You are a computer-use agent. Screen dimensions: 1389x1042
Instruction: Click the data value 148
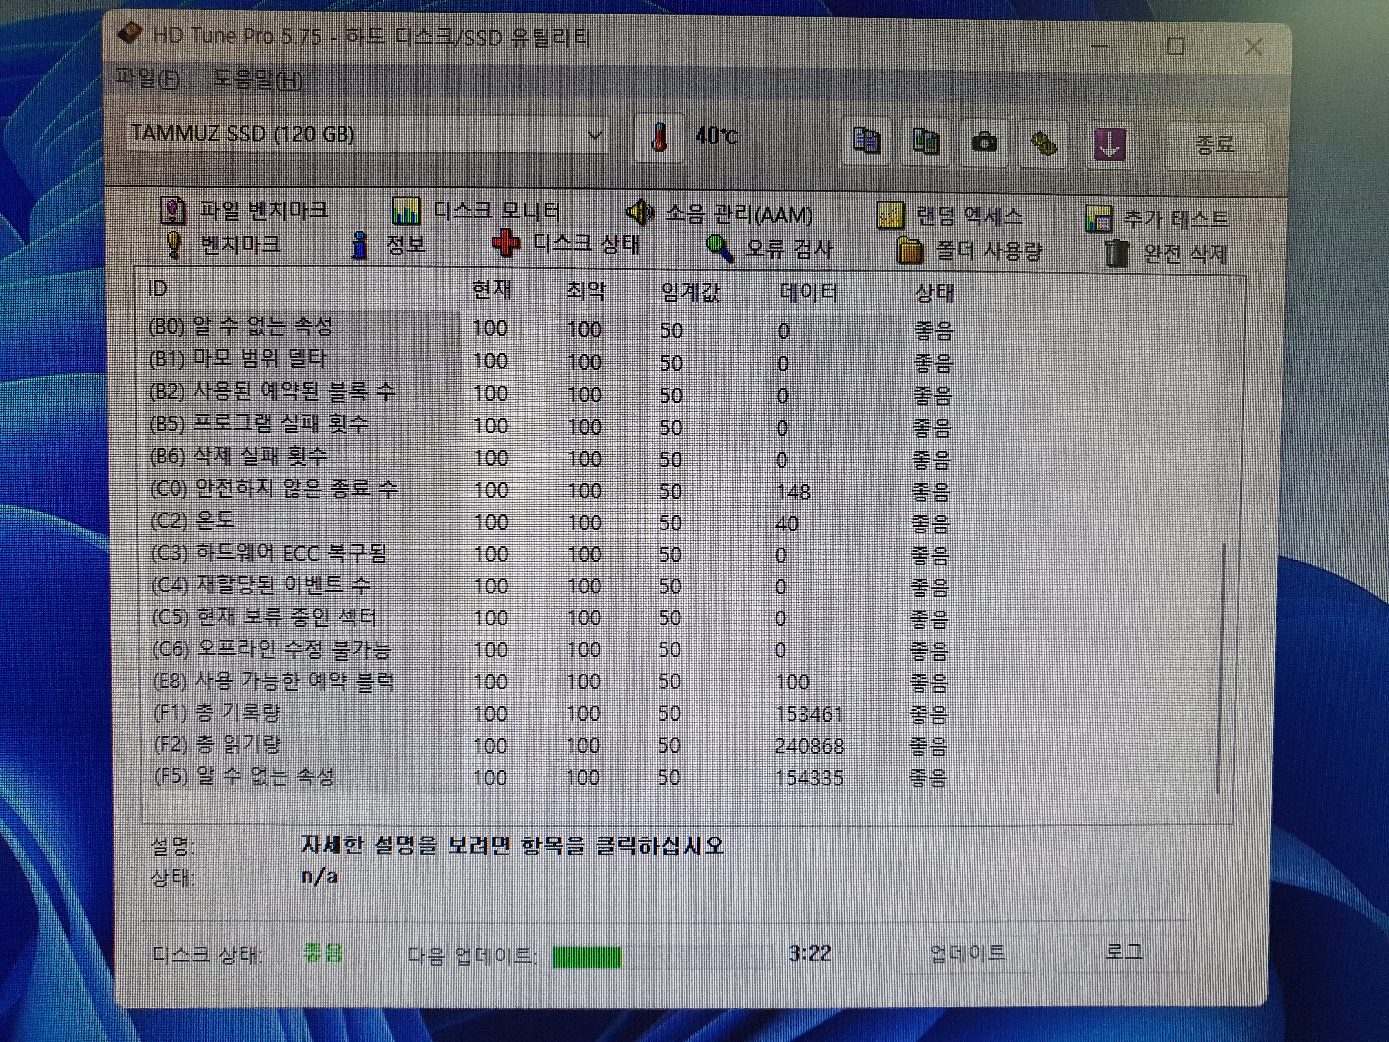point(794,492)
